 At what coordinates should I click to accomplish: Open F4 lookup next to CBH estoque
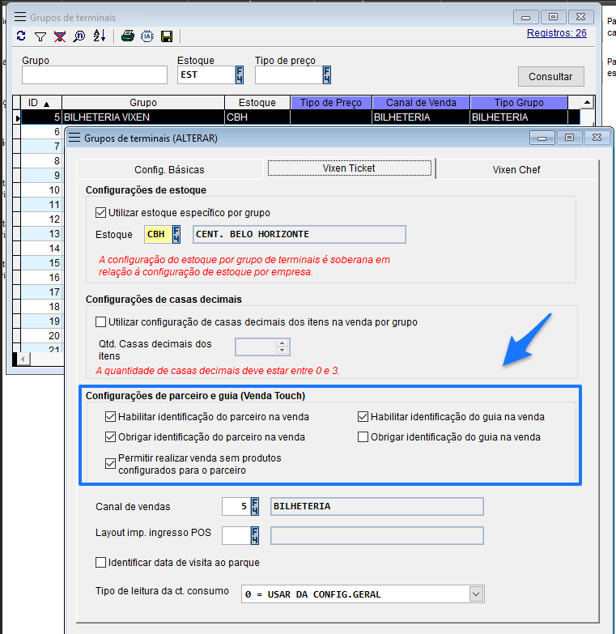tap(176, 234)
